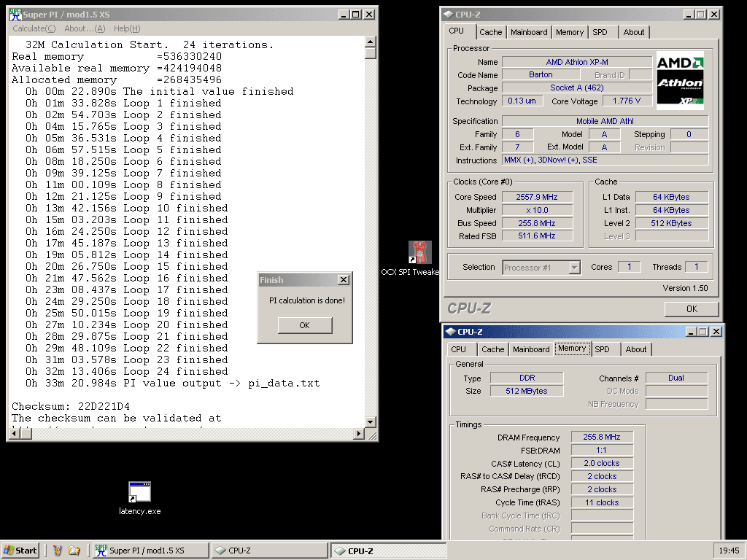Click Super PI horizontal scrollbar left arrow
The image size is (747, 560).
14,433
